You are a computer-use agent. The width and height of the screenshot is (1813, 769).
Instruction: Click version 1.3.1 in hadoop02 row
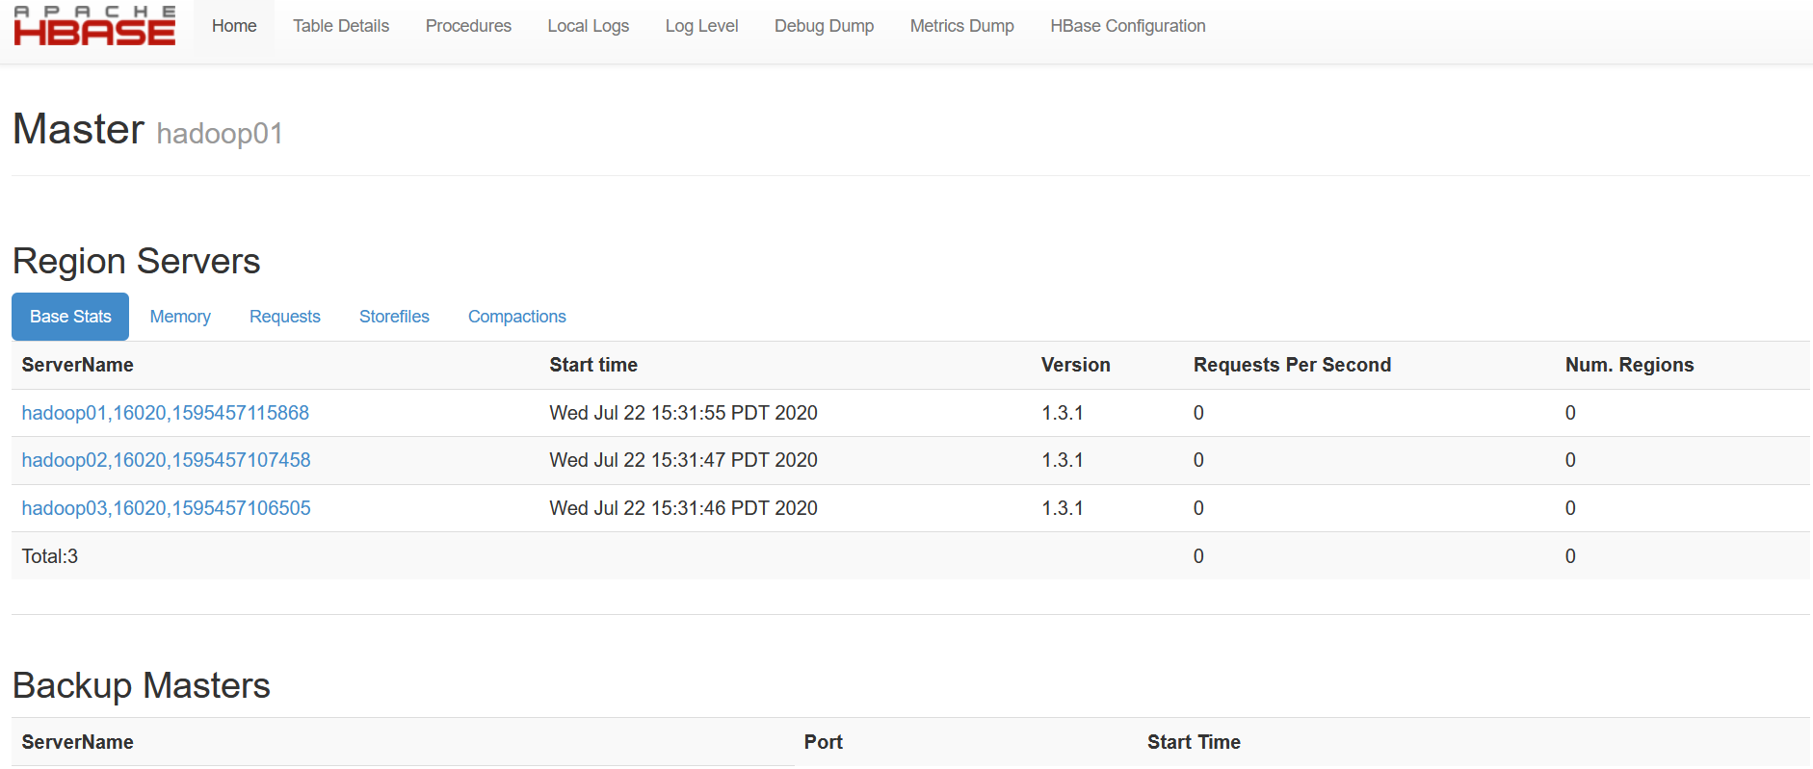coord(1063,460)
